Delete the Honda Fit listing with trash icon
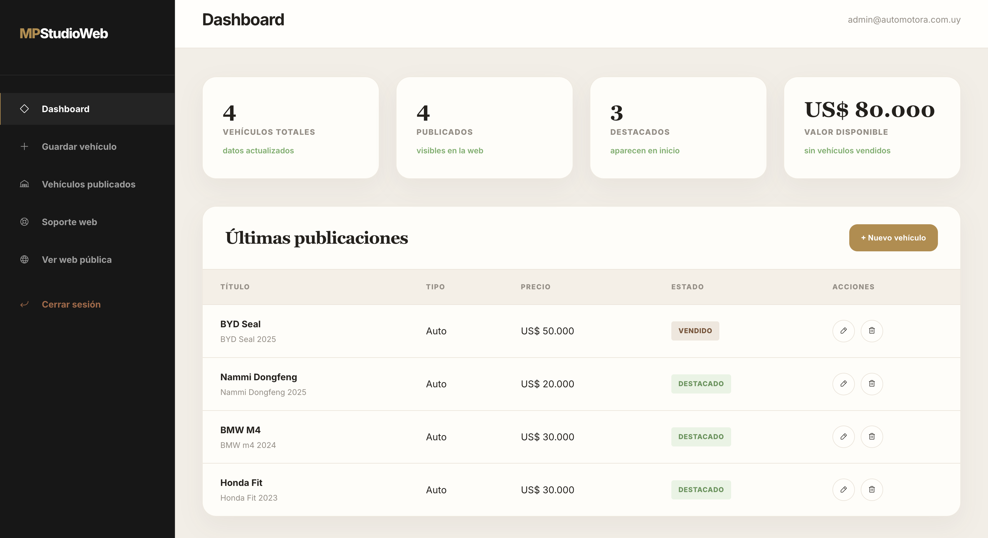The width and height of the screenshot is (988, 538). [x=872, y=489]
